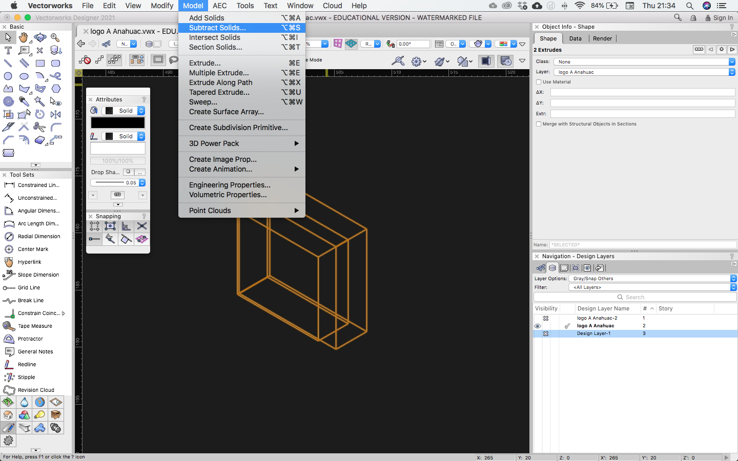This screenshot has width=738, height=461.
Task: Select the Trim scissors tool
Action: [39, 127]
